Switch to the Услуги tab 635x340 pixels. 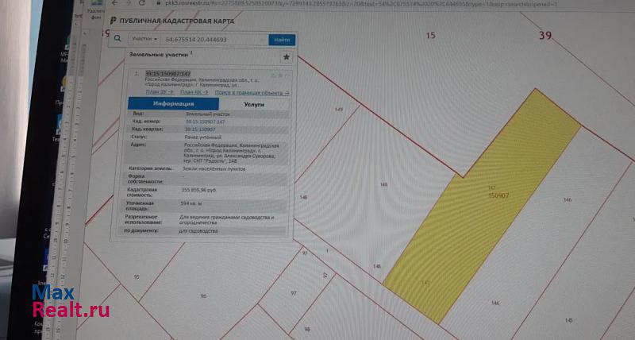[254, 104]
